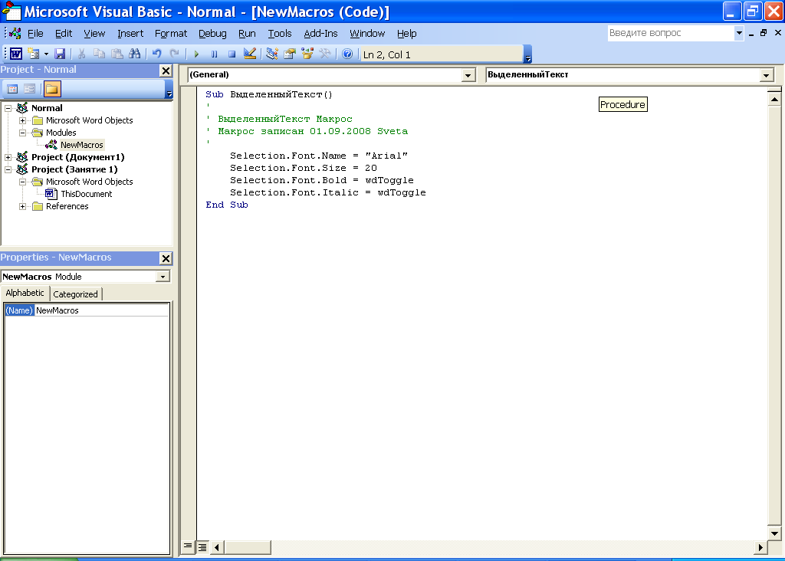Click horizontal scroll right arrow

pyautogui.click(x=760, y=547)
